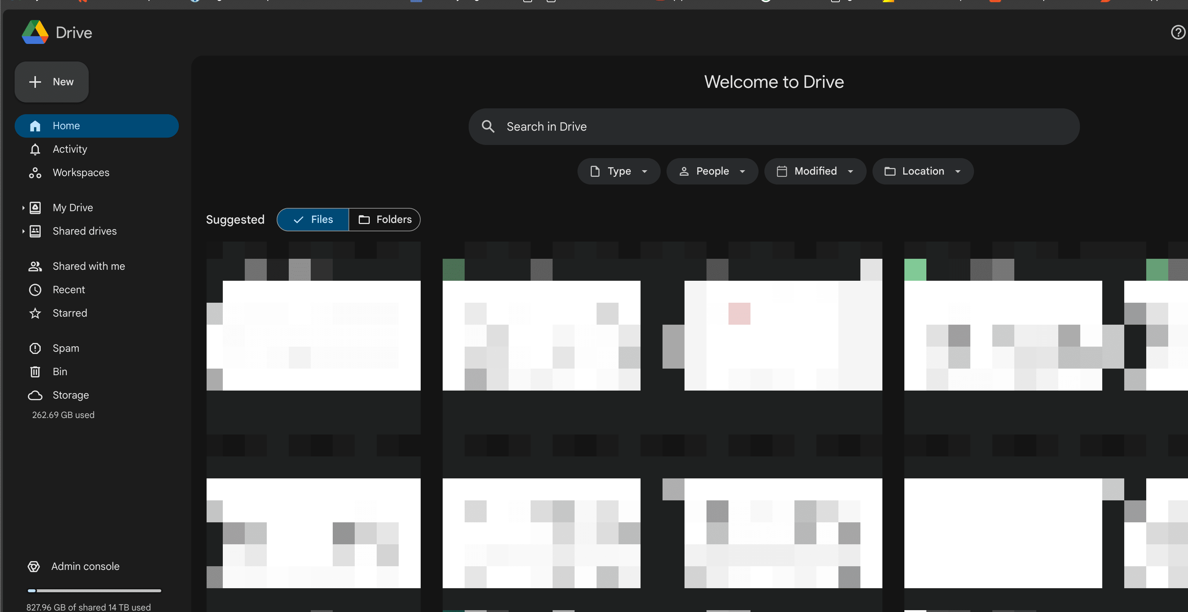This screenshot has width=1188, height=612.
Task: Open Type filter dropdown
Action: coord(618,171)
